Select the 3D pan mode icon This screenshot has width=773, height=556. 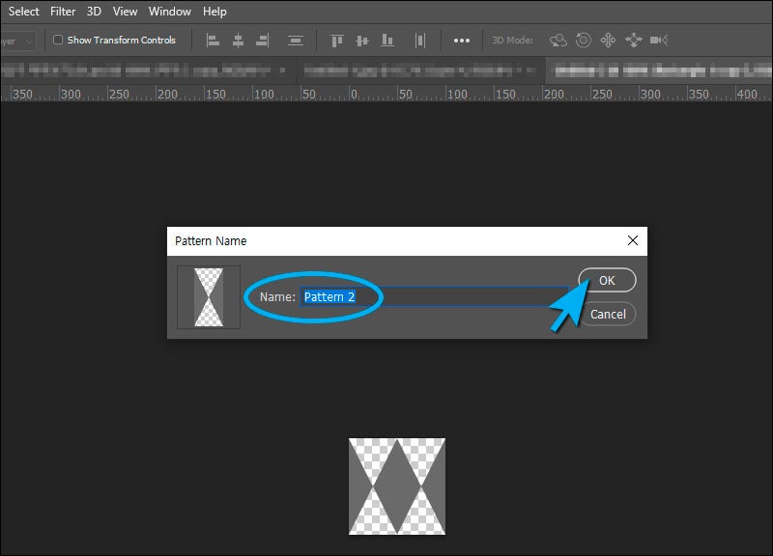(x=608, y=40)
